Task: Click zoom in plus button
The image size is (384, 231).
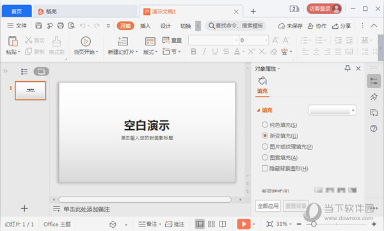Action: pos(374,224)
